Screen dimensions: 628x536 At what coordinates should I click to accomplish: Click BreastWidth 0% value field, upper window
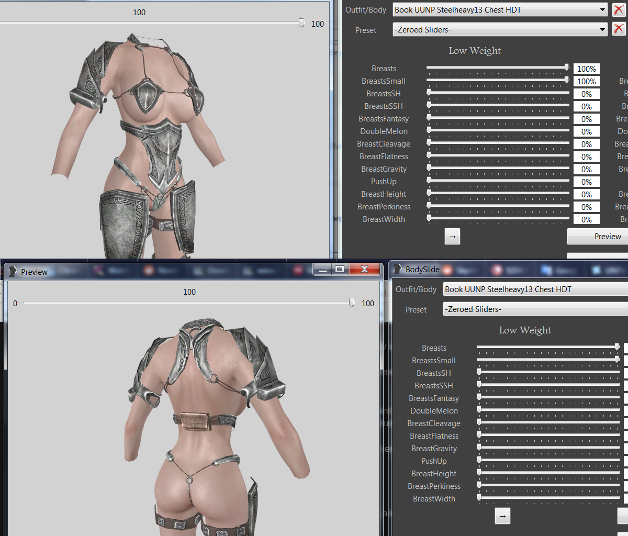point(587,219)
